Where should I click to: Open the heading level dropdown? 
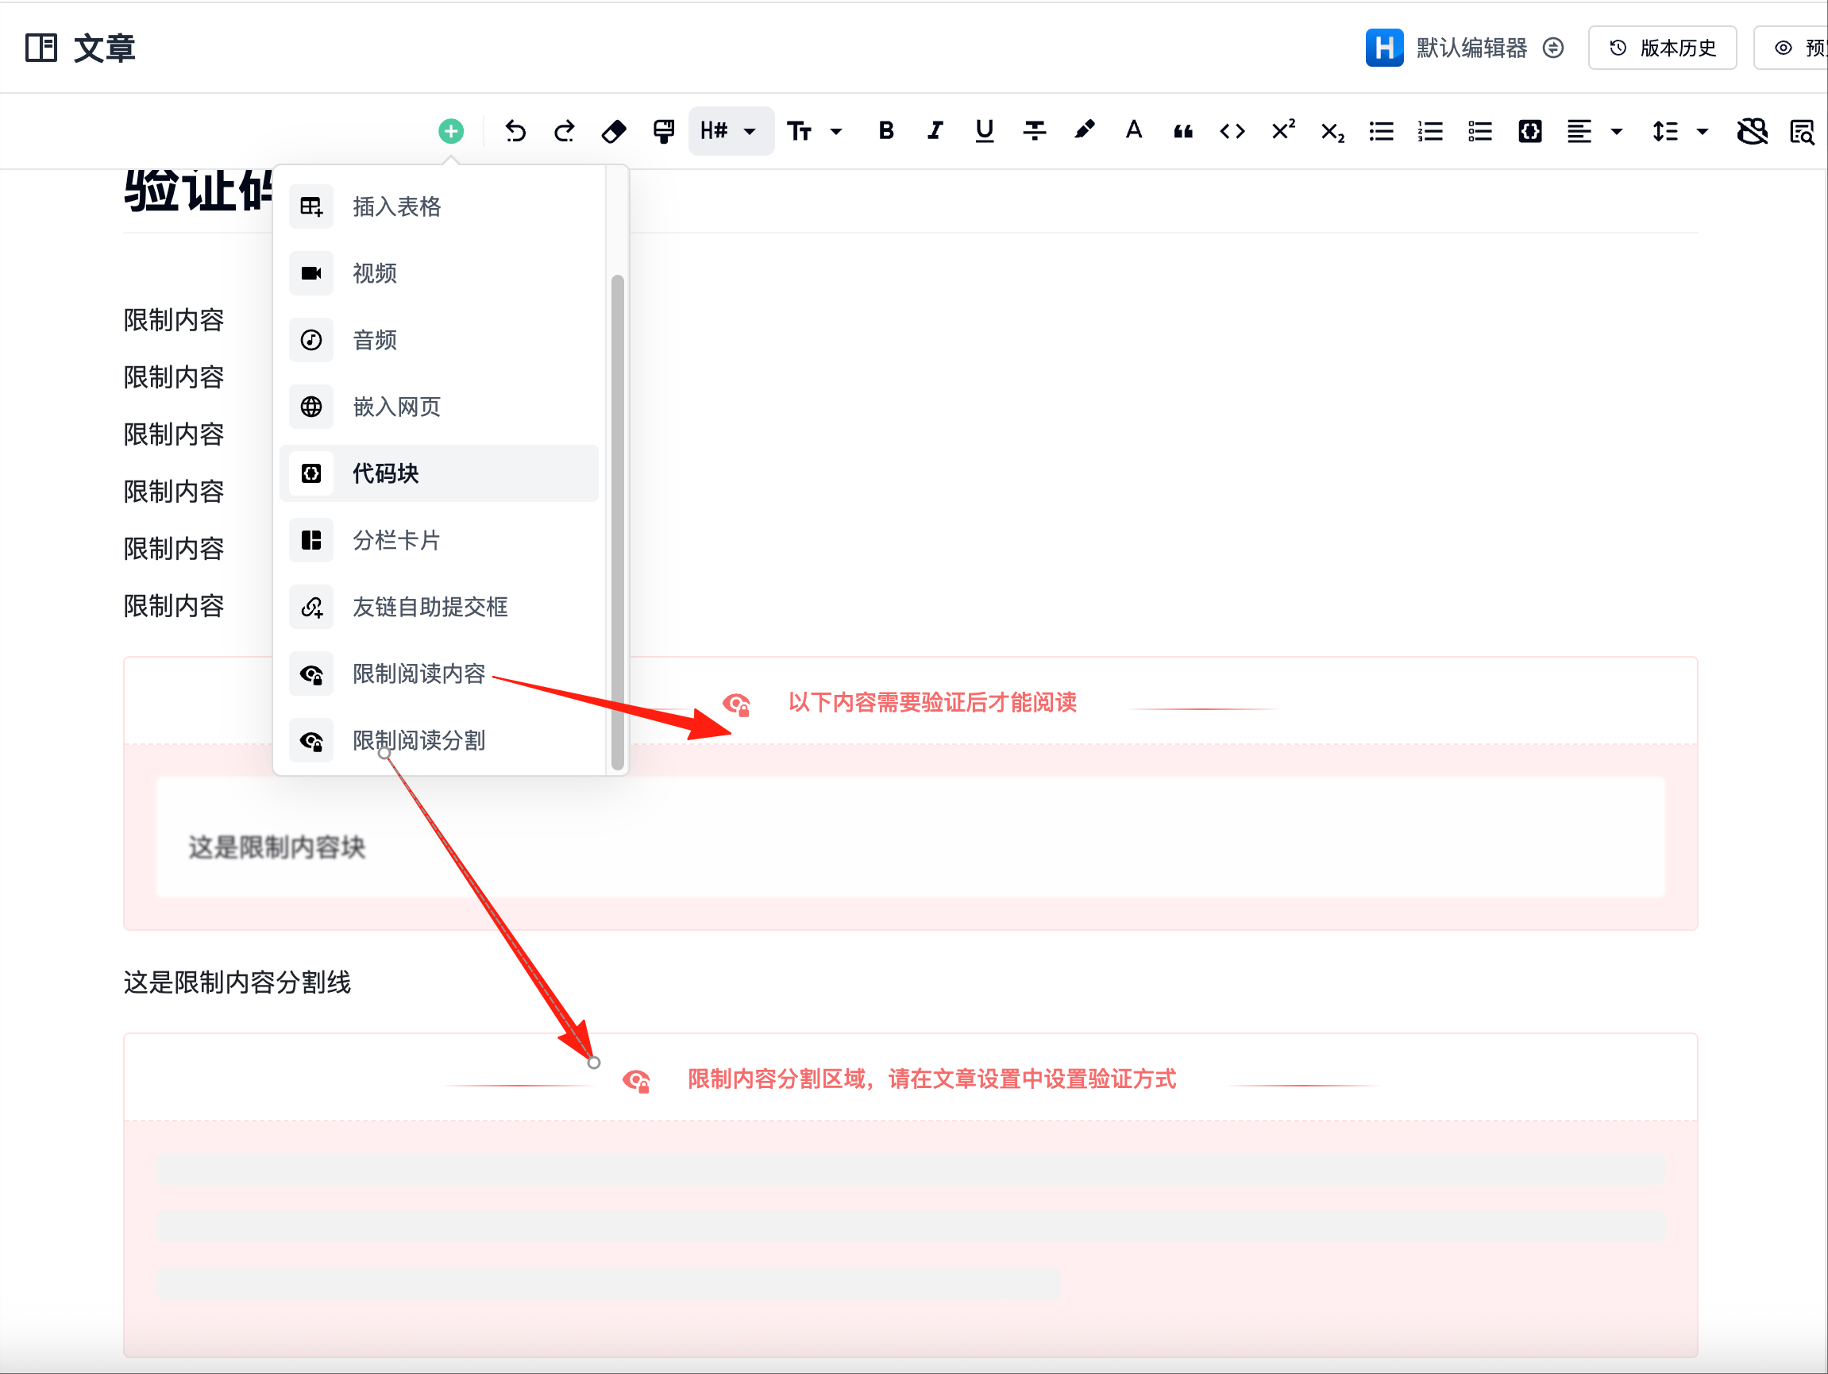coord(731,130)
